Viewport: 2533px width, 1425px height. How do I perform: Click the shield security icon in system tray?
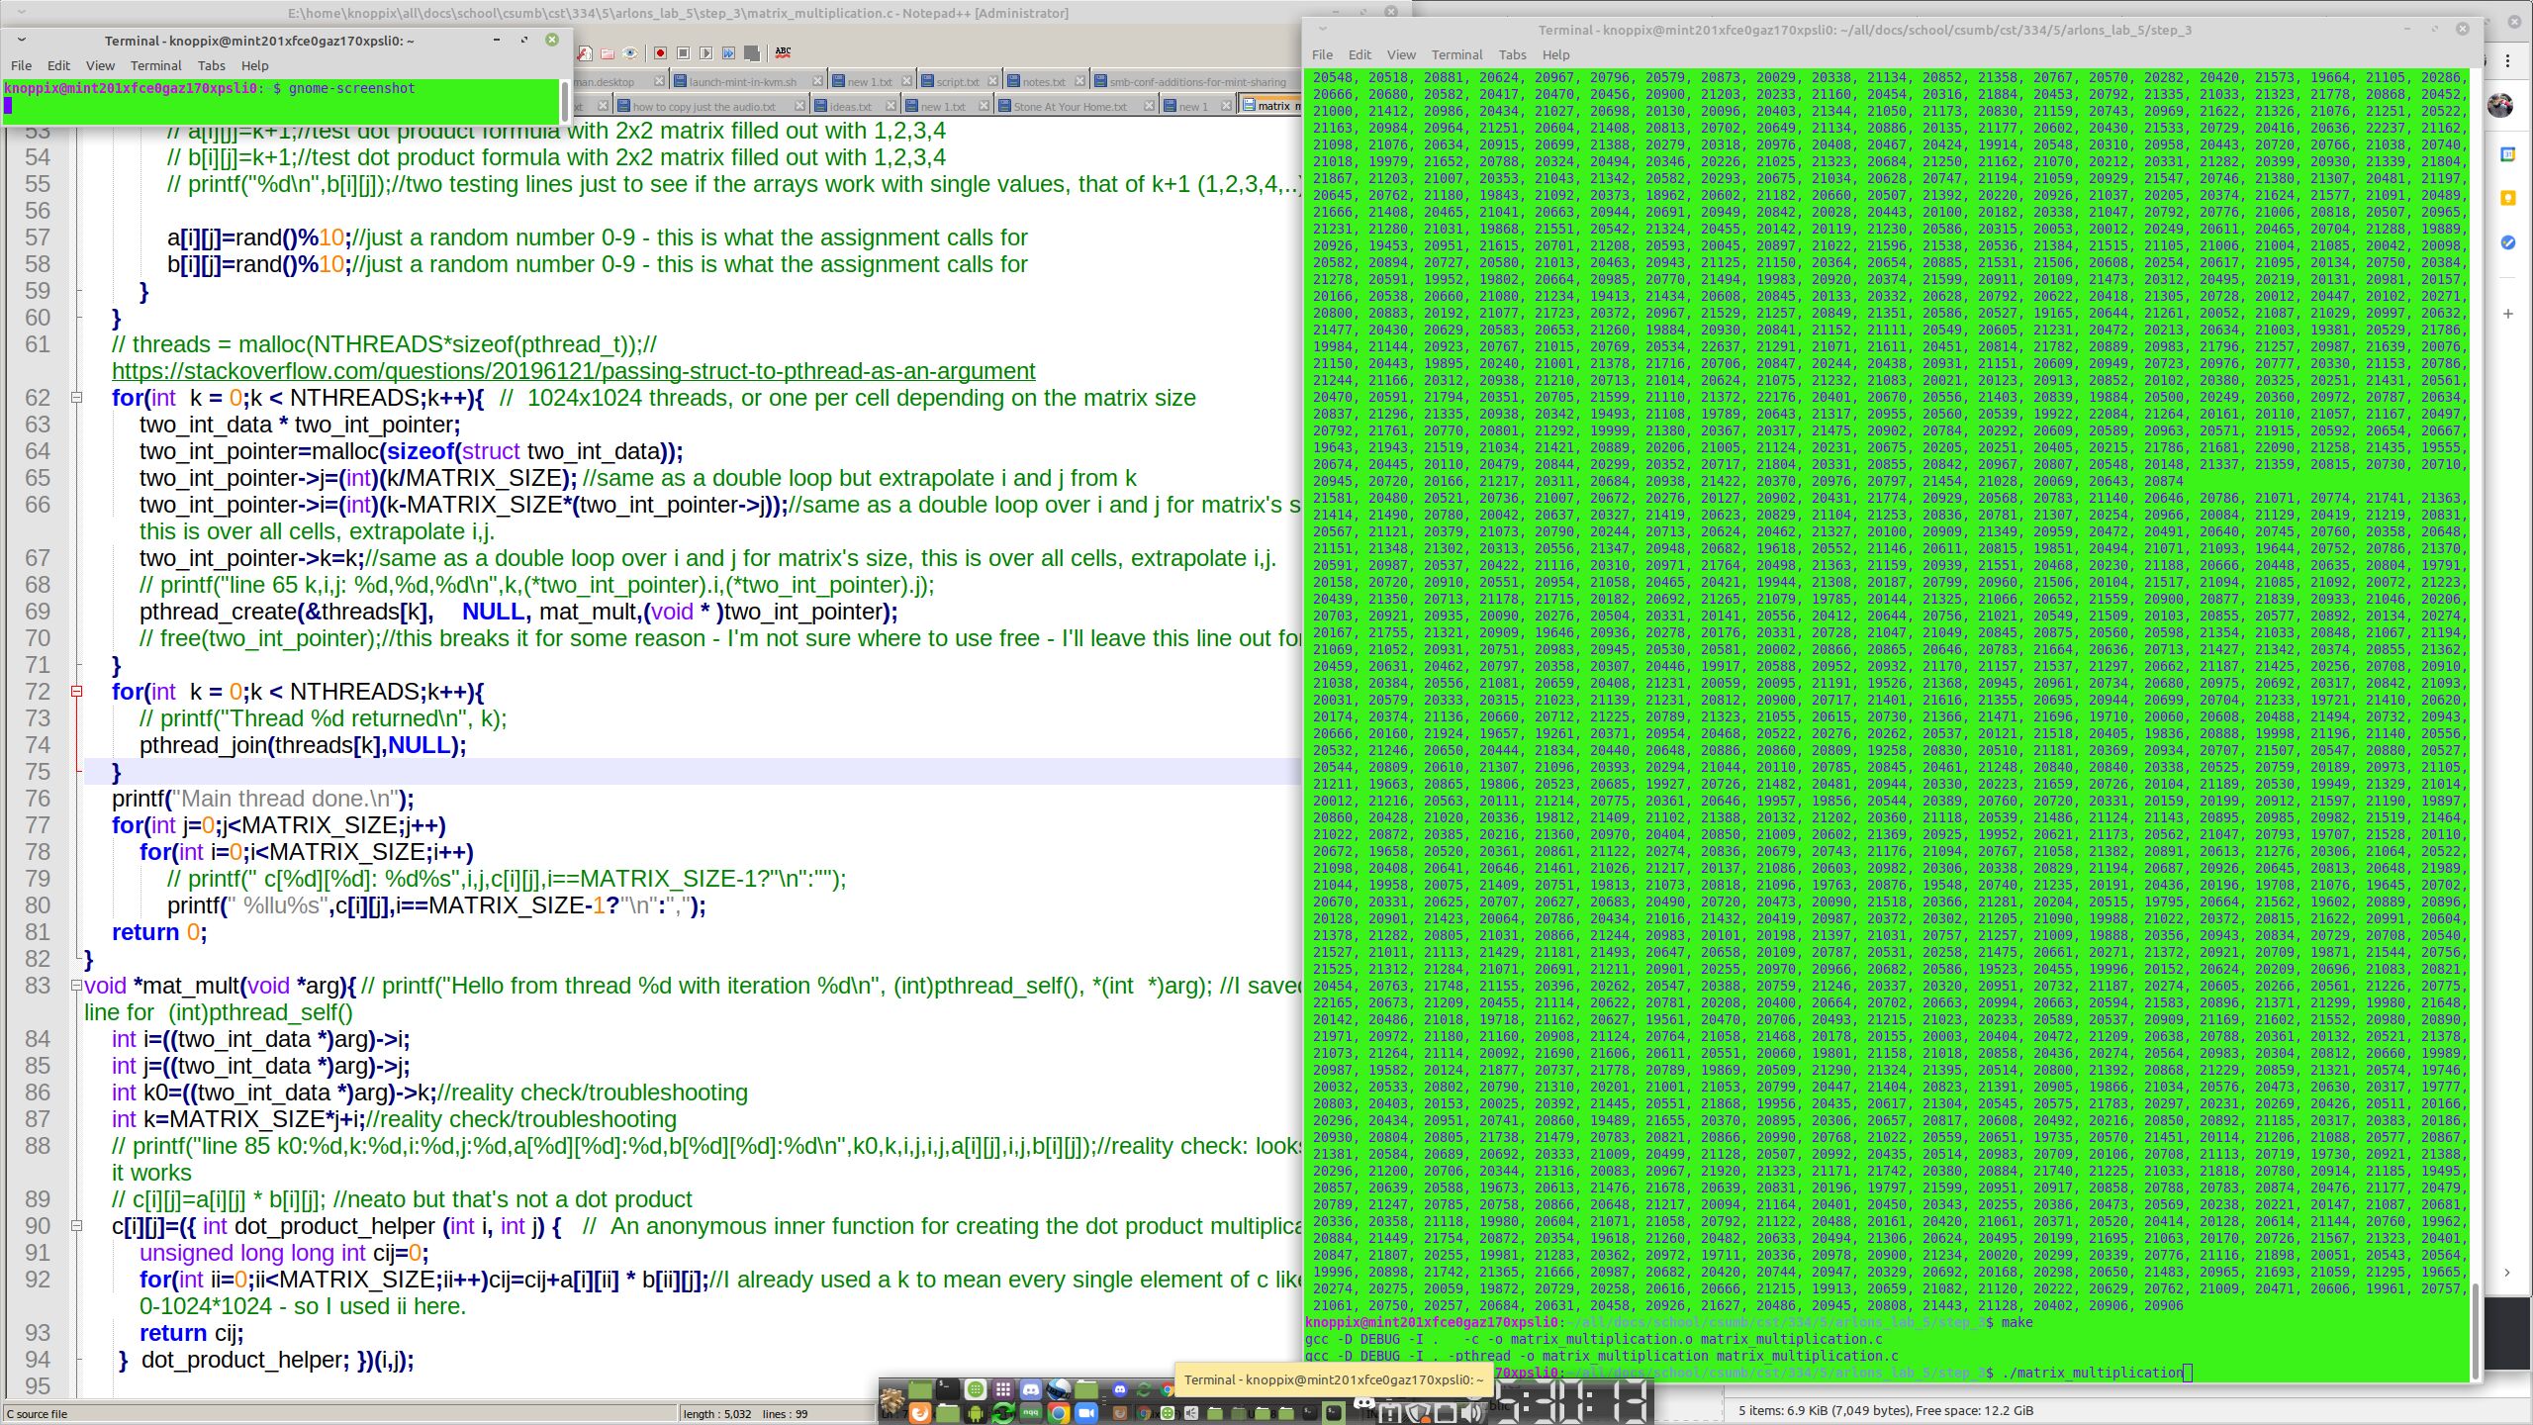tap(1417, 1412)
